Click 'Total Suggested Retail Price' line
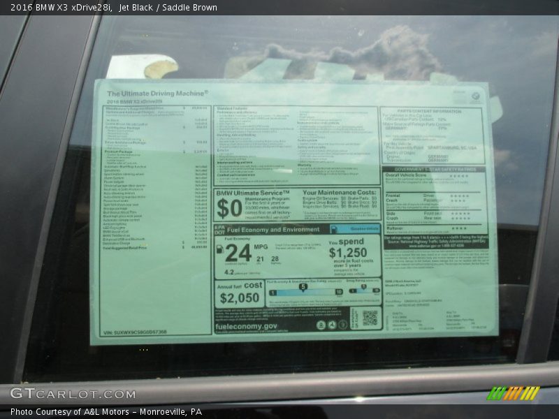 pos(154,247)
